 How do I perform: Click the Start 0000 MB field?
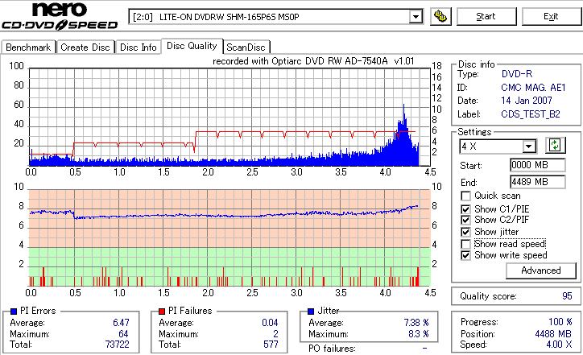pos(538,165)
